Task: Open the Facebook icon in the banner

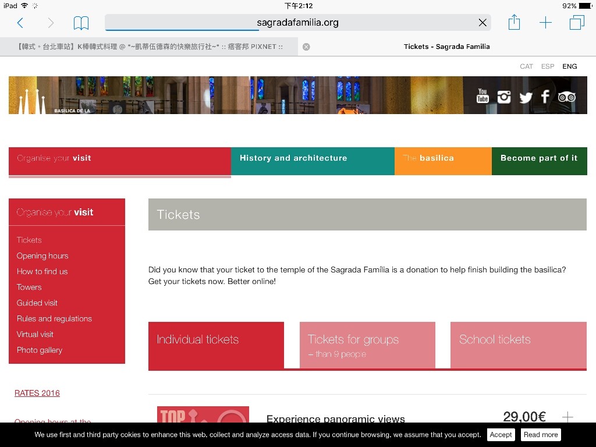Action: 545,97
